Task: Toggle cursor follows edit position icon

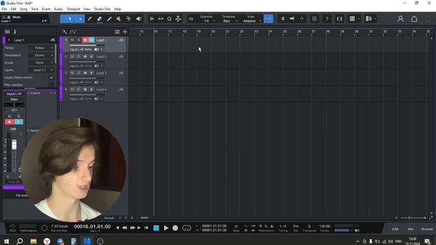Action: pyautogui.click(x=302, y=19)
